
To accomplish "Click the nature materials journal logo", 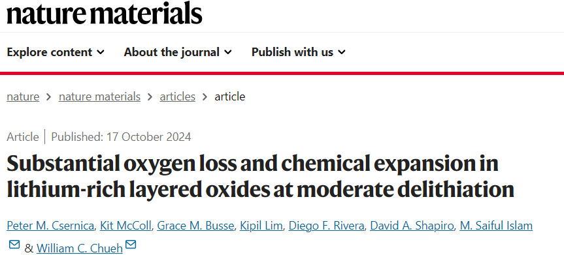I will pos(105,13).
